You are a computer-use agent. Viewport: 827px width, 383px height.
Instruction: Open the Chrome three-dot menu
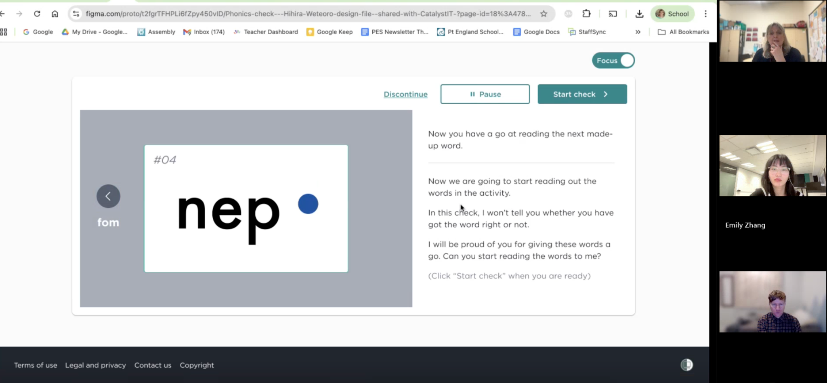[705, 14]
